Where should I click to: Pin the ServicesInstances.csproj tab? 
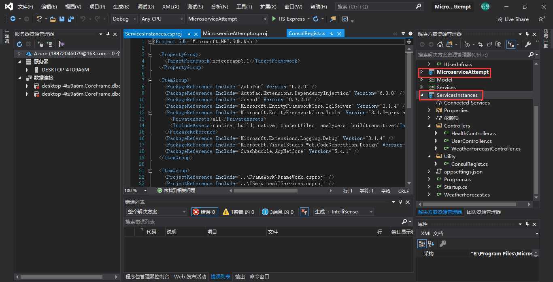point(189,34)
